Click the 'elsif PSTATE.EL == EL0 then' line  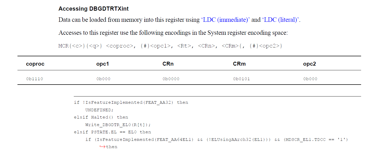pos(112,132)
